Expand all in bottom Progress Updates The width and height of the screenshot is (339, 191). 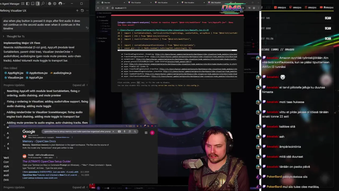click(80, 187)
